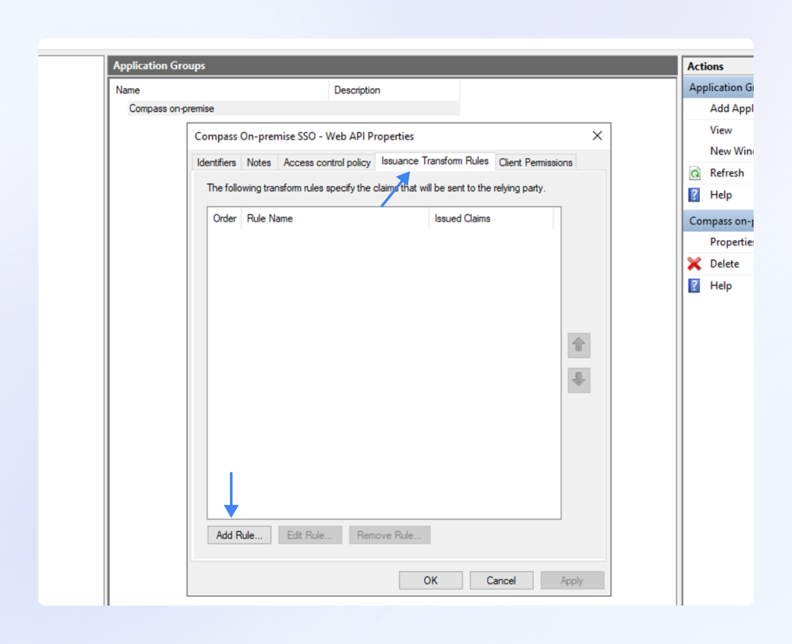Select the Compass on-premise application group row
Image resolution: width=792 pixels, height=644 pixels.
click(172, 109)
